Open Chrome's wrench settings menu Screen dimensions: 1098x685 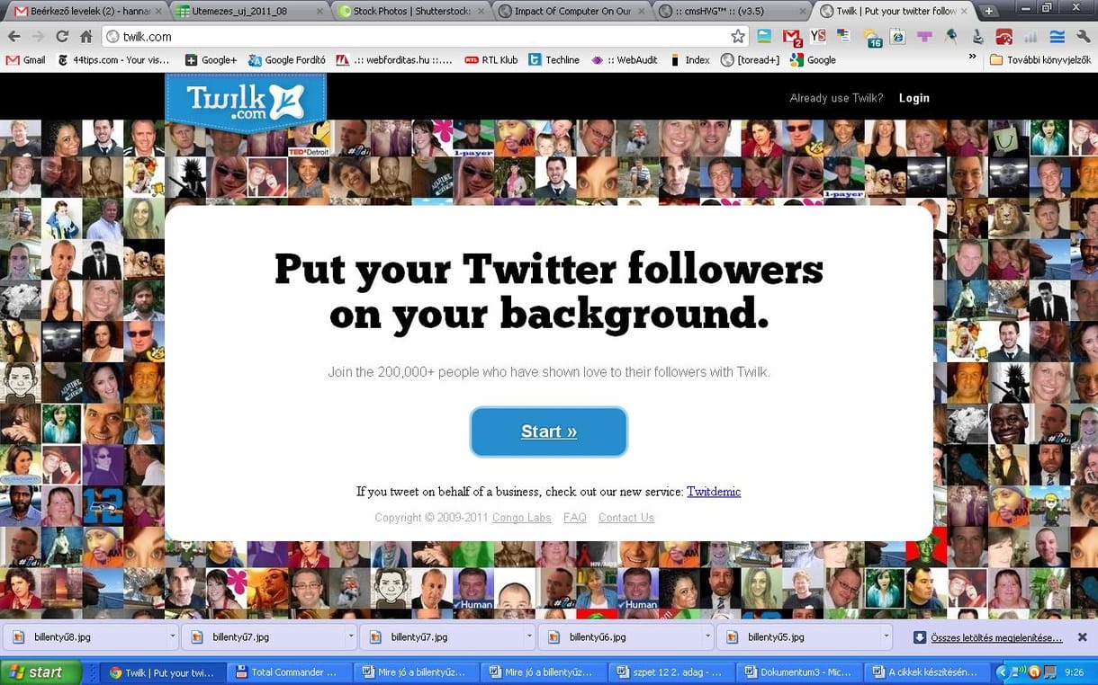point(1083,37)
